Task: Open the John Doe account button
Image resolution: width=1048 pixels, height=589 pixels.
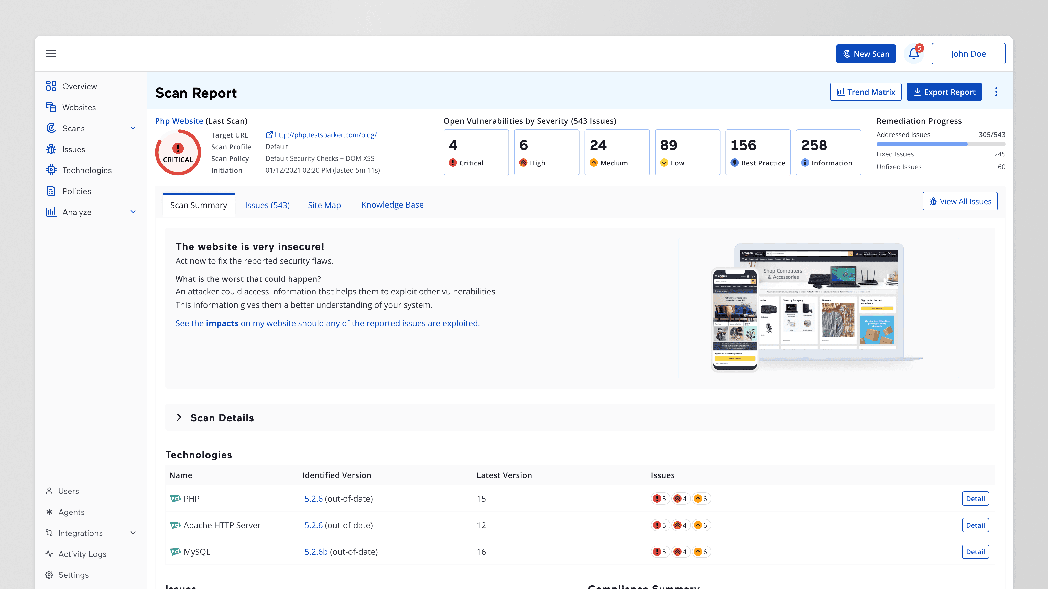Action: click(968, 54)
